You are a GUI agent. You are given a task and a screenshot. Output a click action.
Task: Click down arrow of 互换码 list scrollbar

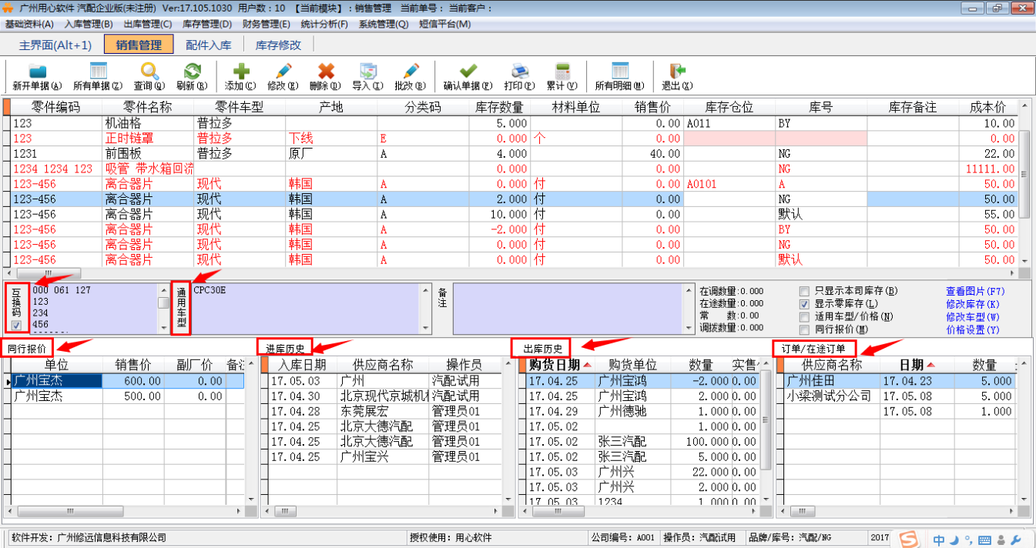tap(163, 328)
